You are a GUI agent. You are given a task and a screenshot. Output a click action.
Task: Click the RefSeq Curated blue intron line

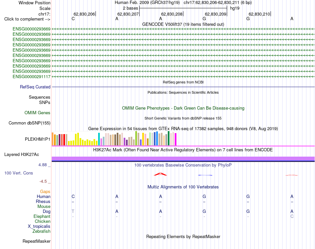pyautogui.click(x=183, y=87)
